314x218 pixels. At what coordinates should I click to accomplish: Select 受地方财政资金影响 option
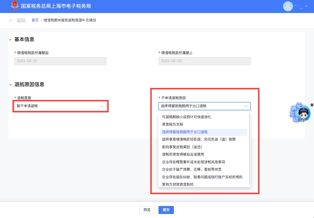tap(178, 184)
